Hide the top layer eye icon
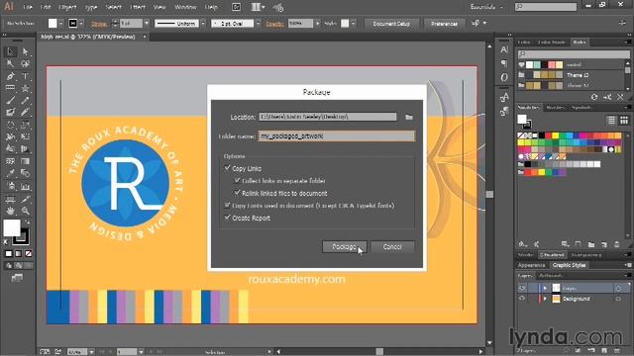 [522, 288]
